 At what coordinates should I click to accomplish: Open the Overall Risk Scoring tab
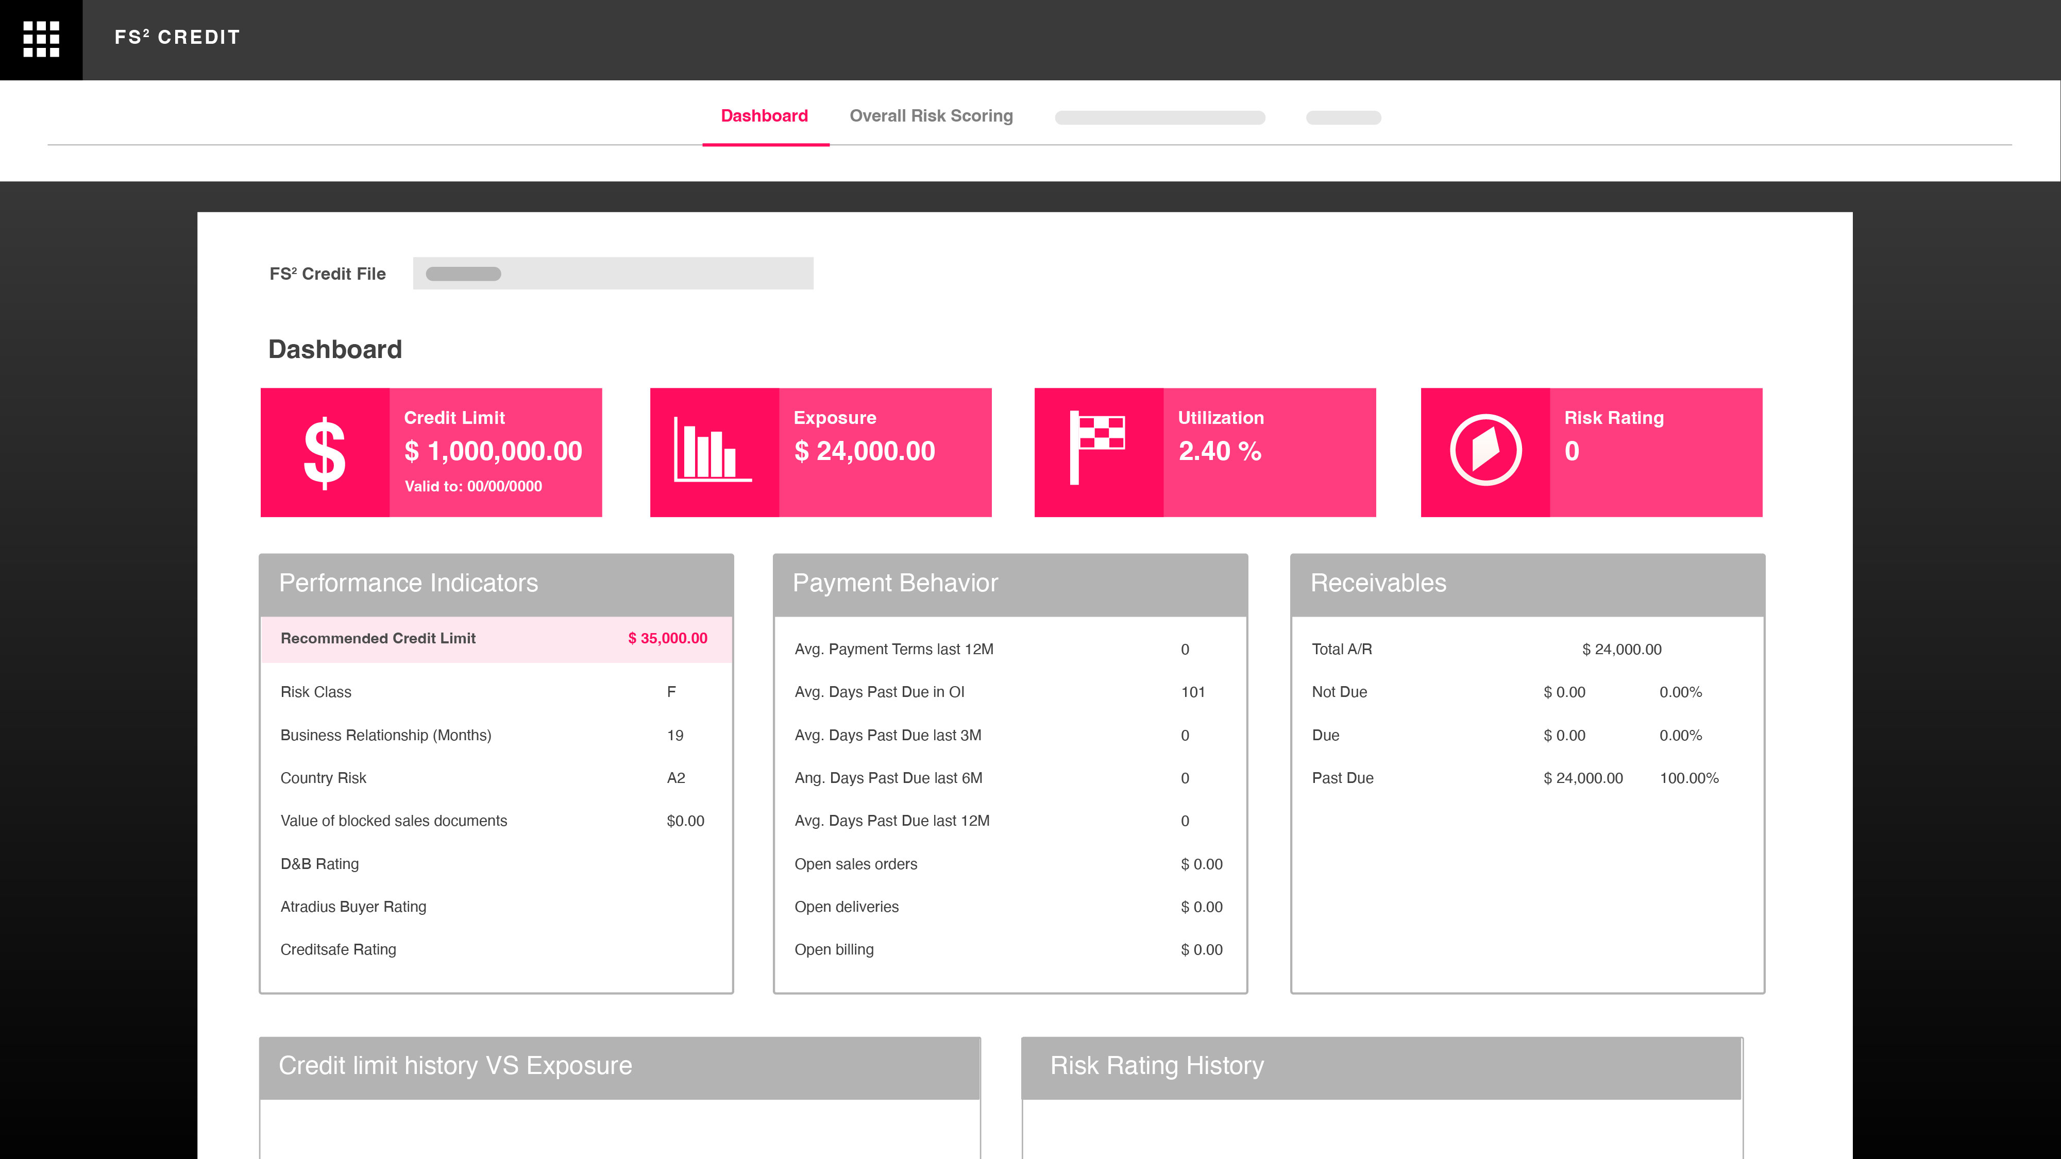click(x=931, y=116)
